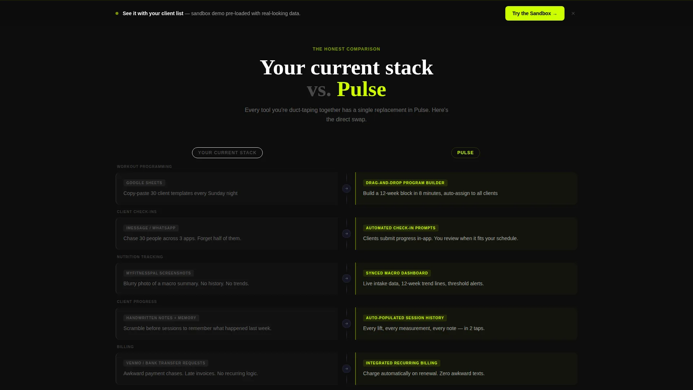This screenshot has height=390, width=693.
Task: Click "Live intake data" description text
Action: [423, 284]
